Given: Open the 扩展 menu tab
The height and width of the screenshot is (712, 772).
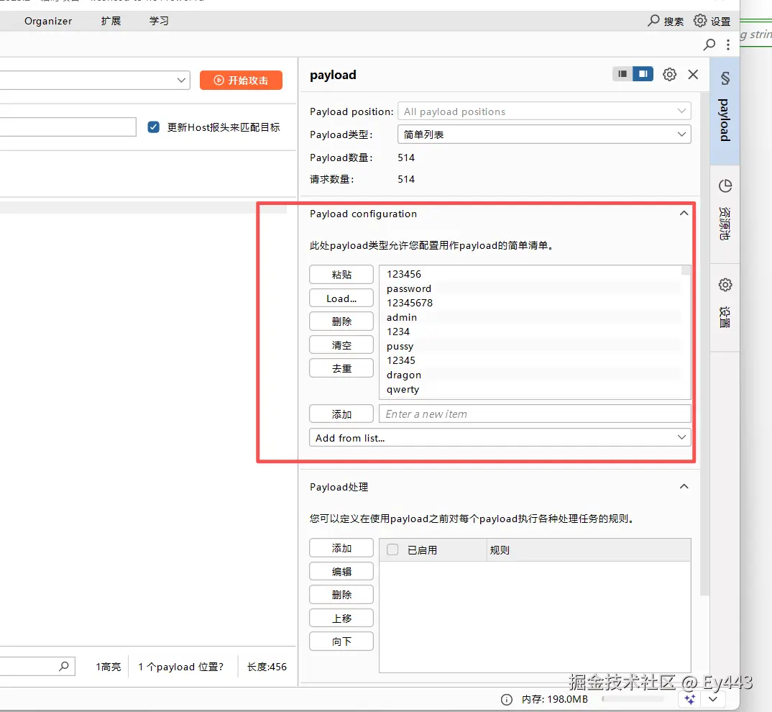Looking at the screenshot, I should pyautogui.click(x=111, y=21).
